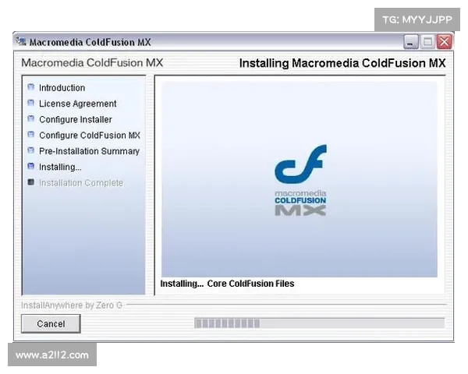
Task: Click the 'Installing... Core ColdFusion Files' status text
Action: 227,284
